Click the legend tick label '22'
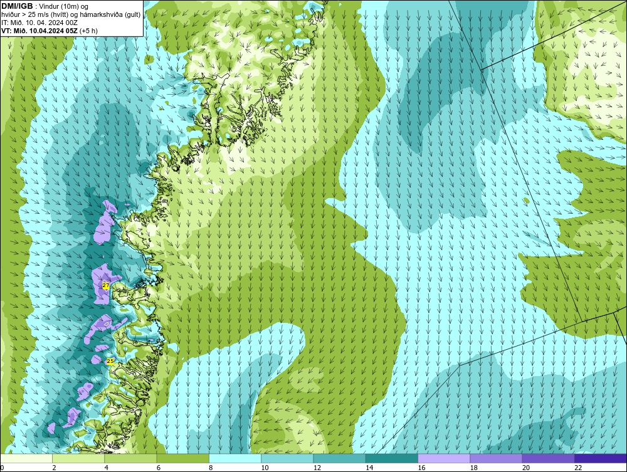627x472 pixels. click(577, 468)
